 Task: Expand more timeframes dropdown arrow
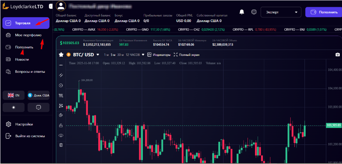point(143,55)
